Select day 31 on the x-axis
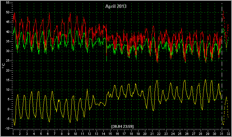Screen dimensions: 232x137 (x=222, y=134)
